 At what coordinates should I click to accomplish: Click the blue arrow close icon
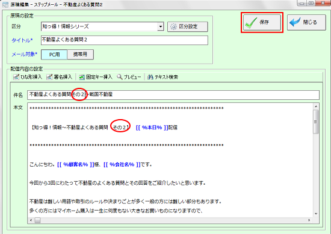[x=295, y=22]
